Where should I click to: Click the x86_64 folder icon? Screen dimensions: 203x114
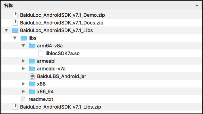pyautogui.click(x=32, y=92)
